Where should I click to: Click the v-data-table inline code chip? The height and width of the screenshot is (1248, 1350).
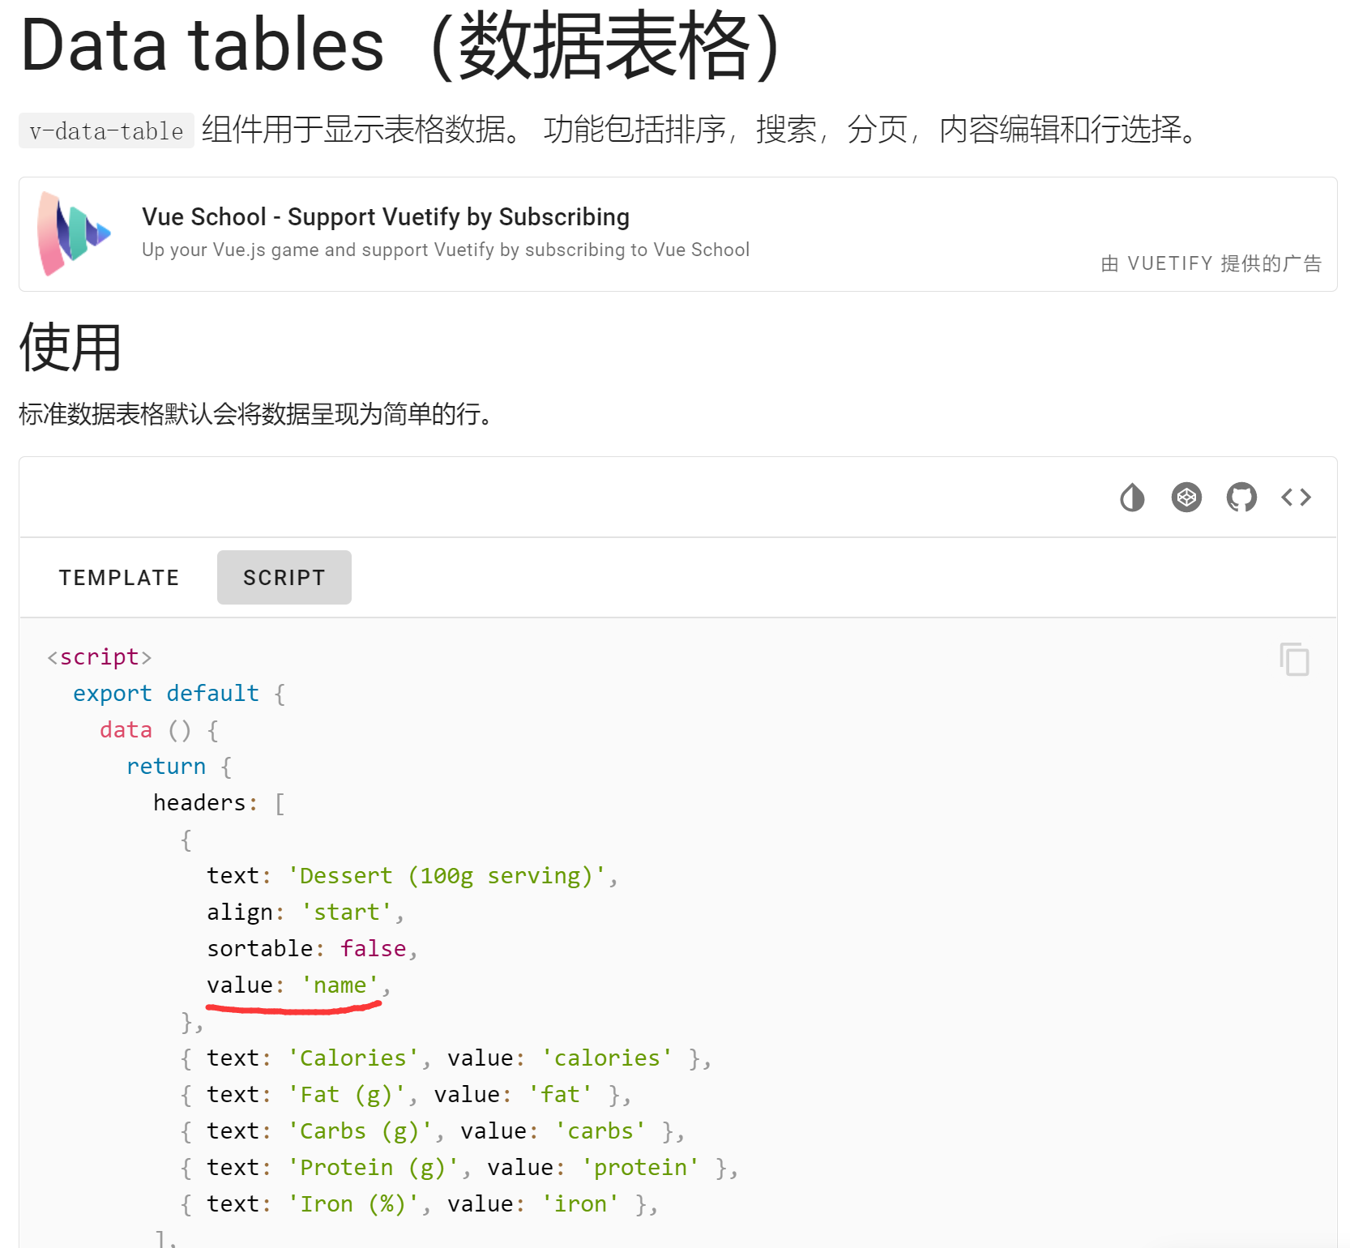[105, 130]
